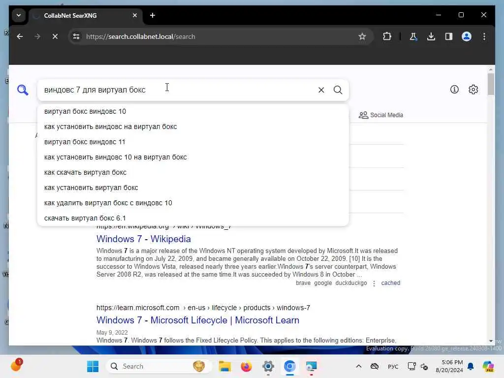Select the CollabNet SearXNG tab
Image resolution: width=504 pixels, height=378 pixels.
click(86, 15)
